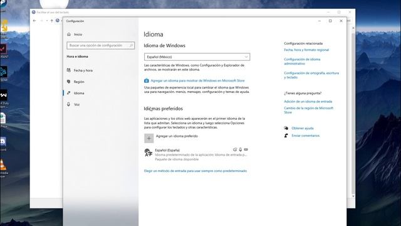
Task: Click scrollbar down arrow in background window
Action: tap(353, 196)
